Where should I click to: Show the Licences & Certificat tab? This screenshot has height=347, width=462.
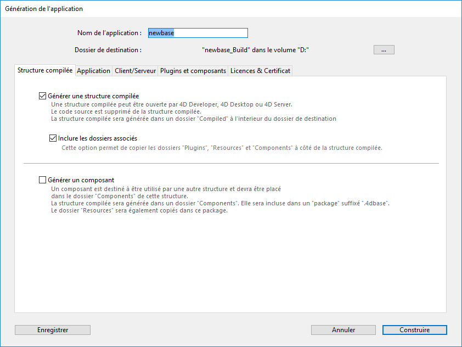point(260,71)
